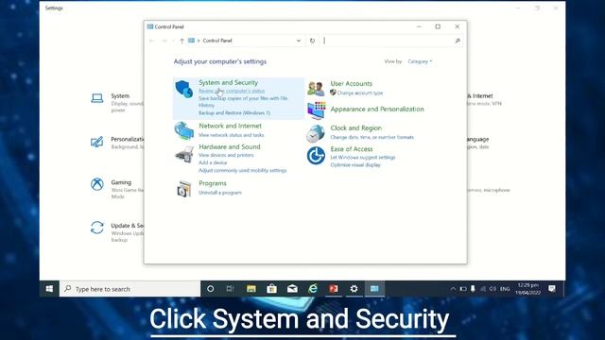Screen dimensions: 605x340
Task: Click the Appearance and Personalization monitor icon
Action: pyautogui.click(x=317, y=110)
